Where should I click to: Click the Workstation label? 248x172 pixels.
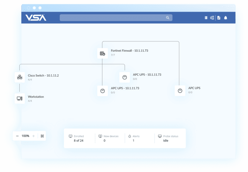point(36,97)
